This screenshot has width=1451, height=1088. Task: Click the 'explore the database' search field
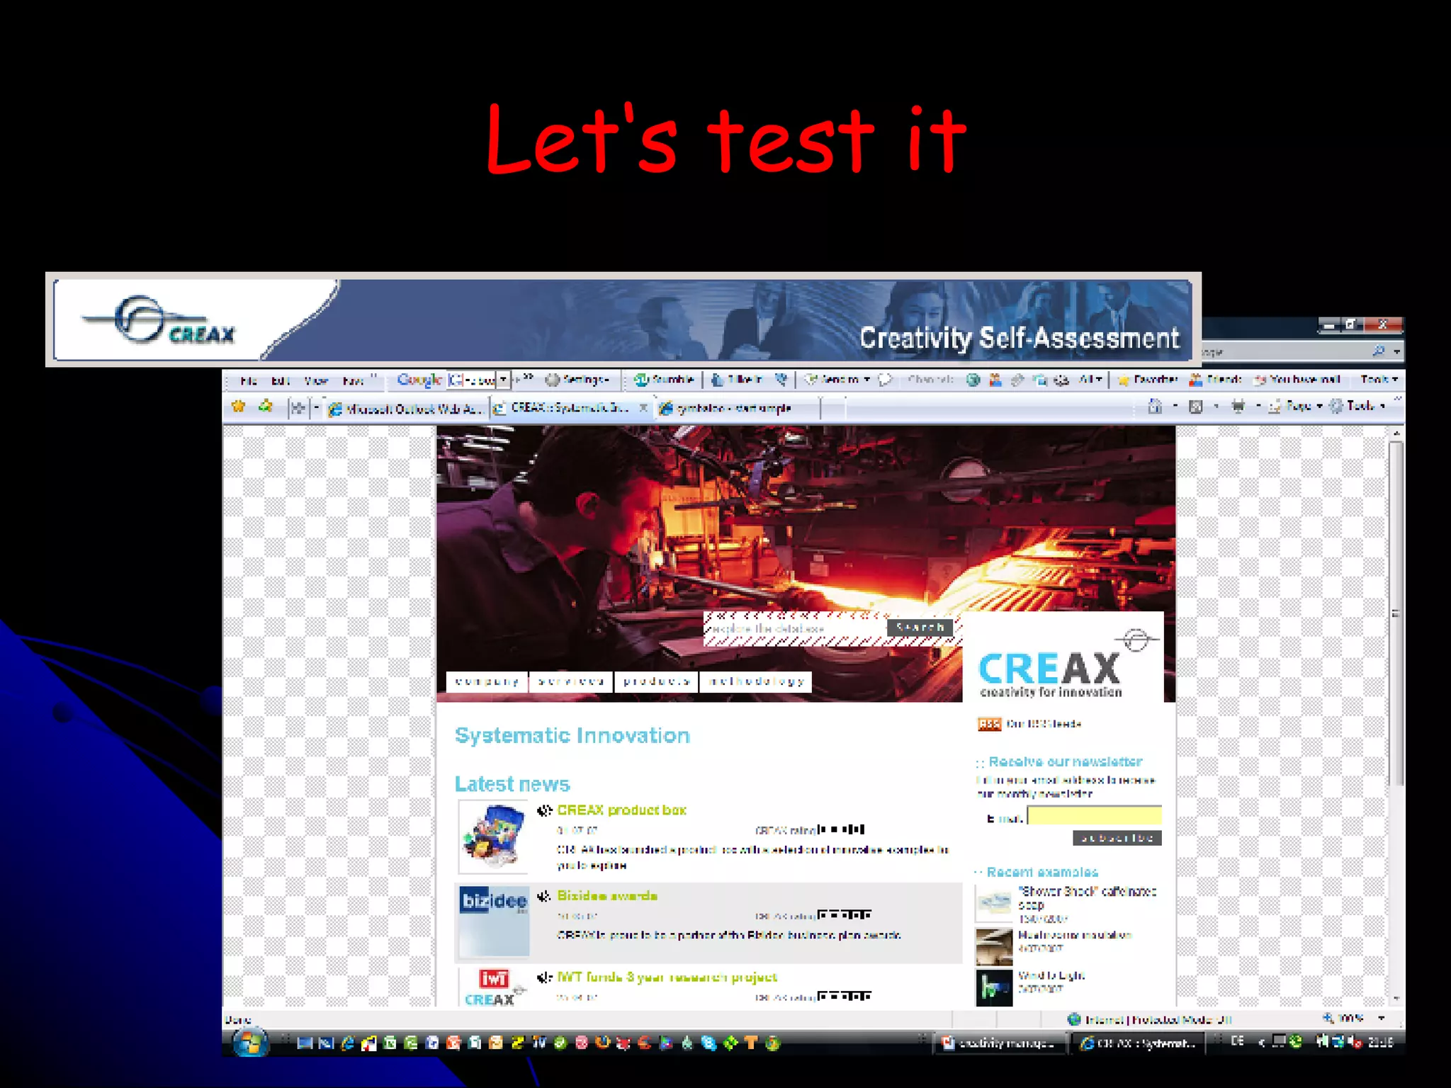point(797,628)
